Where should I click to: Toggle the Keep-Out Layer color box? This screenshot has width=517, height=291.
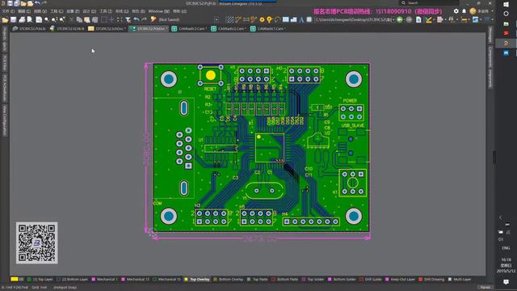387,280
